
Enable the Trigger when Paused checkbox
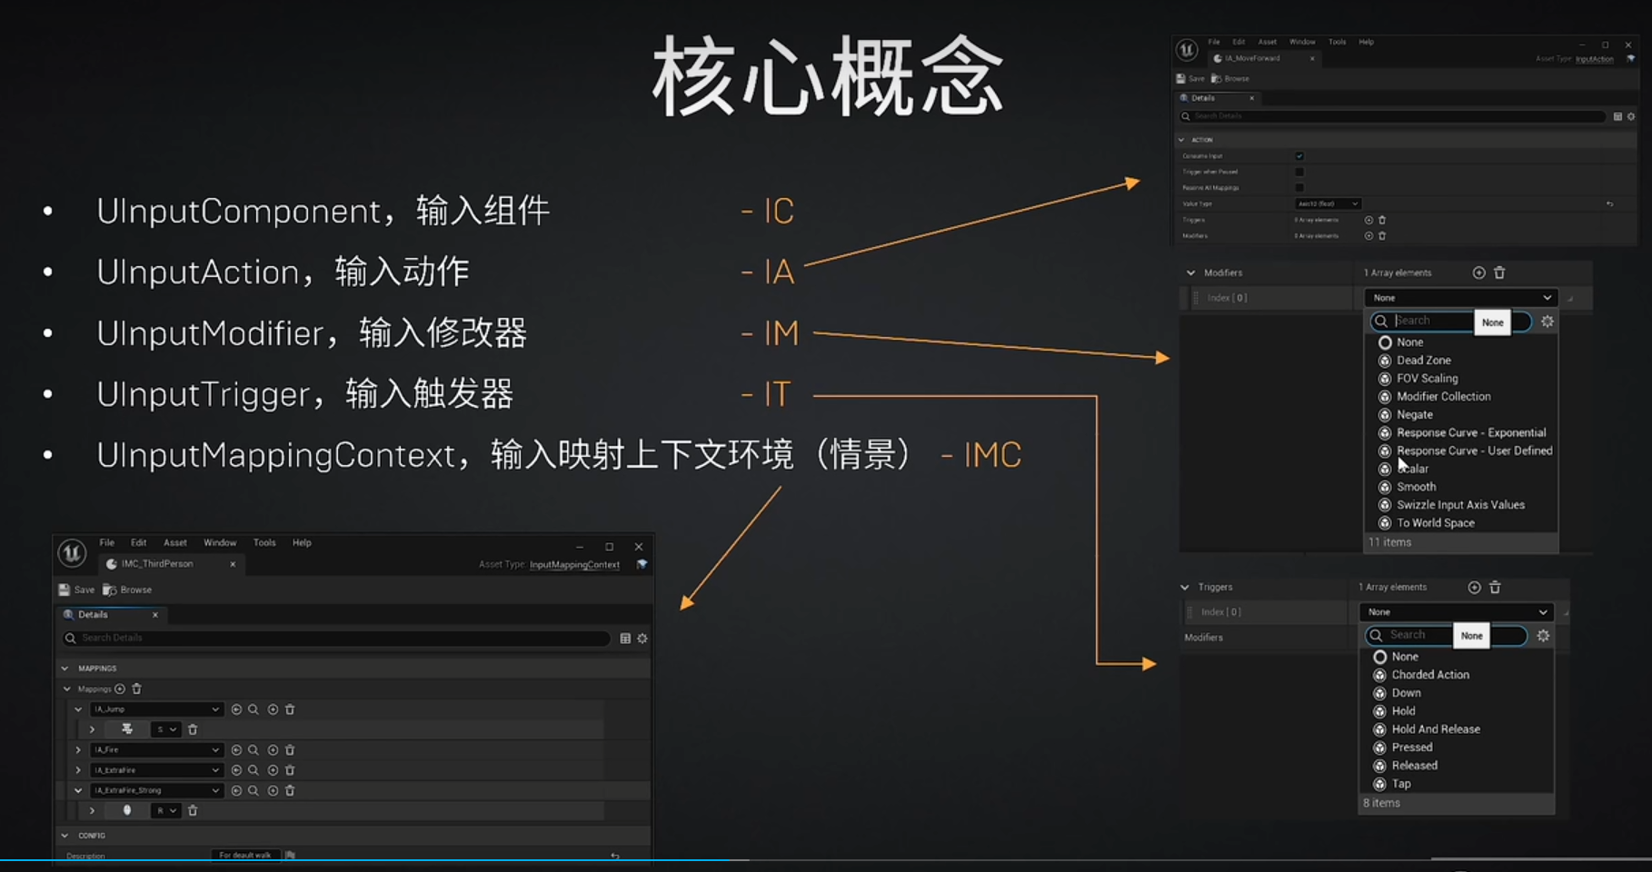tap(1299, 172)
